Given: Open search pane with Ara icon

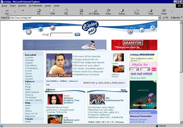Looking at the screenshot, I should tap(81, 12).
